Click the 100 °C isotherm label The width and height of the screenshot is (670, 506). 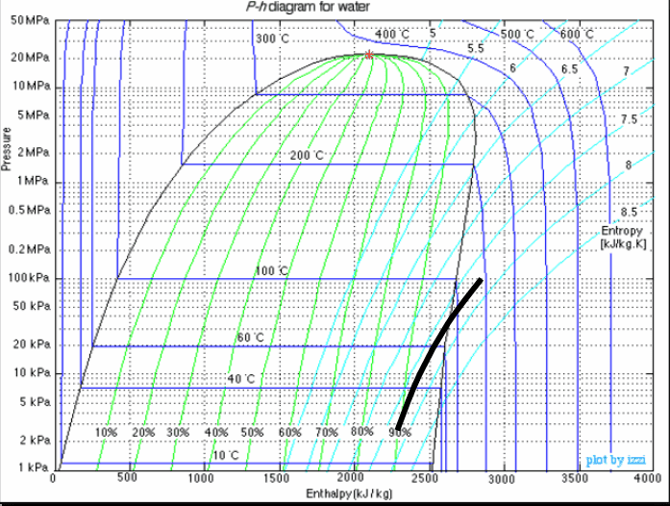(272, 271)
